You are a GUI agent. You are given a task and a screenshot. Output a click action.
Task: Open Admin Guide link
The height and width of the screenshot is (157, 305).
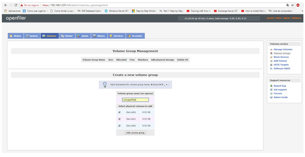(280, 97)
